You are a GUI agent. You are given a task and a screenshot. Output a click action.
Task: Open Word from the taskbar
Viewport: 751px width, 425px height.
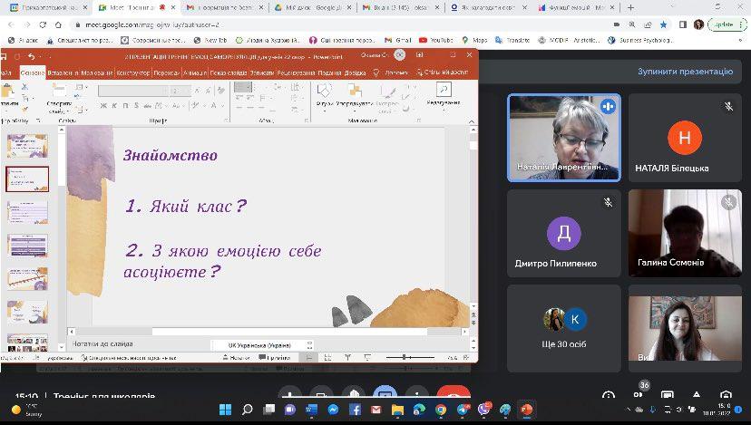click(x=311, y=410)
